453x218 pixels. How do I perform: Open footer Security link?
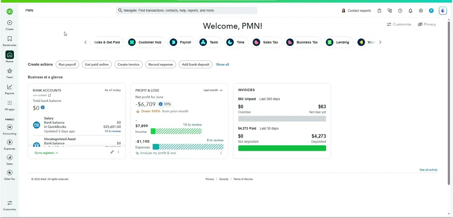pyautogui.click(x=224, y=179)
